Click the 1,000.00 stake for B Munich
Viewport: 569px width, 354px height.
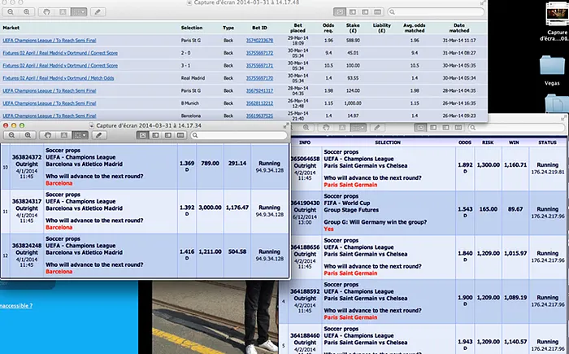353,103
